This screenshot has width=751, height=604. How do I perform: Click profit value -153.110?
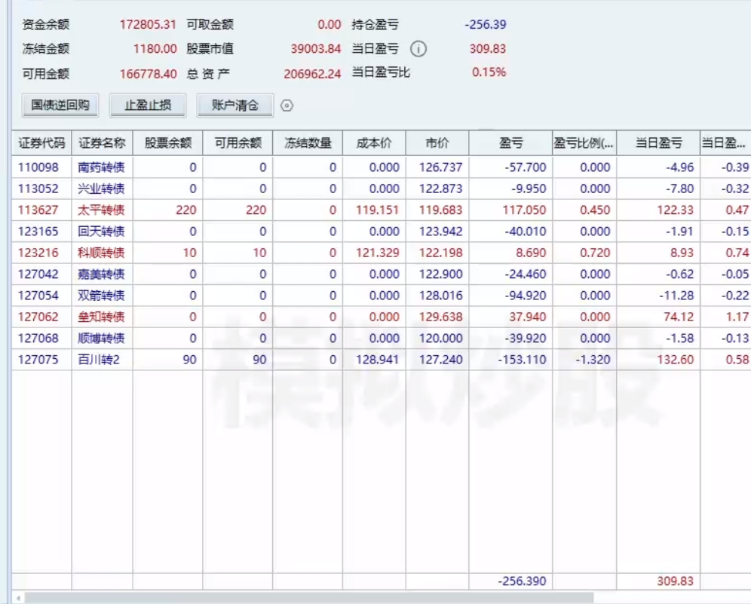pyautogui.click(x=522, y=359)
